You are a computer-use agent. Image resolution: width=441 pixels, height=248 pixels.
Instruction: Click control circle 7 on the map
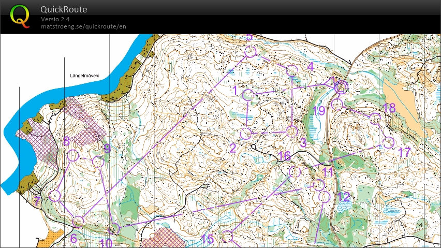(x=54, y=196)
